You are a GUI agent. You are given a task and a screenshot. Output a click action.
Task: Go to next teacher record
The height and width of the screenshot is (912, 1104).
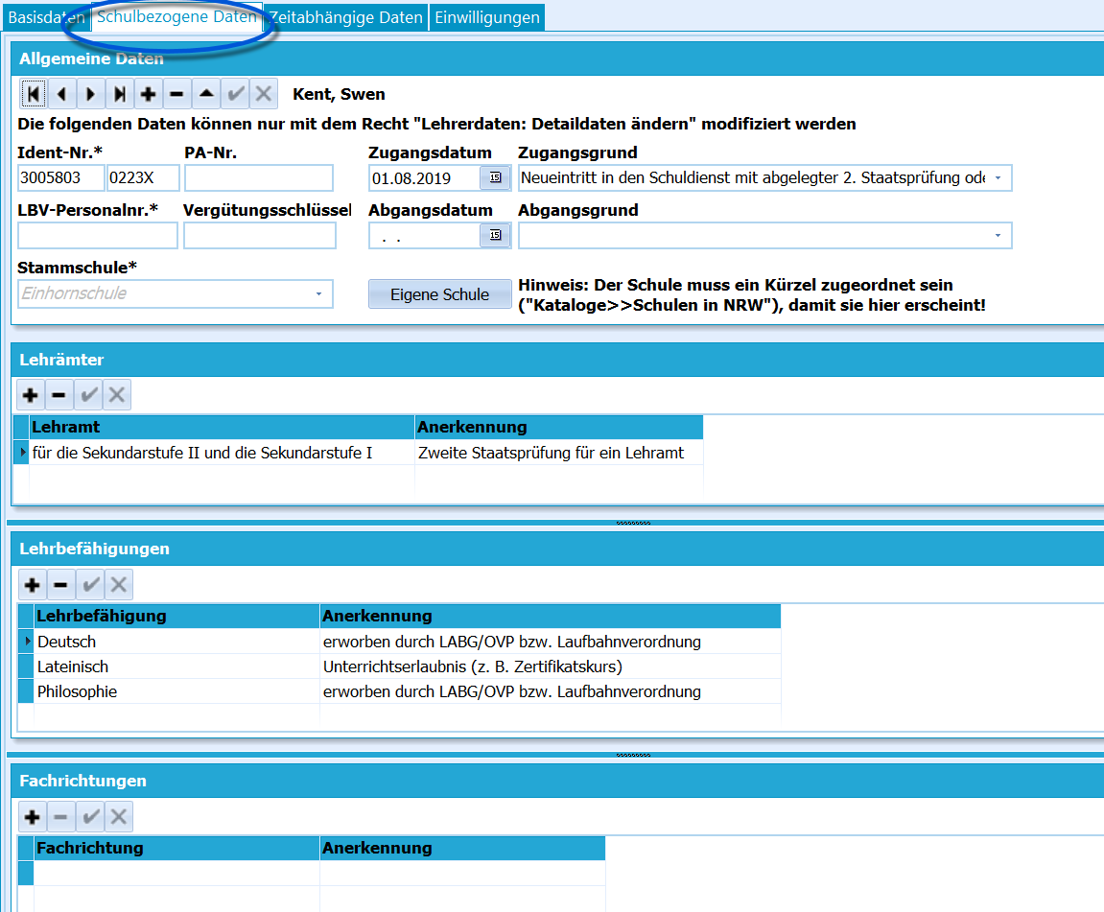91,94
